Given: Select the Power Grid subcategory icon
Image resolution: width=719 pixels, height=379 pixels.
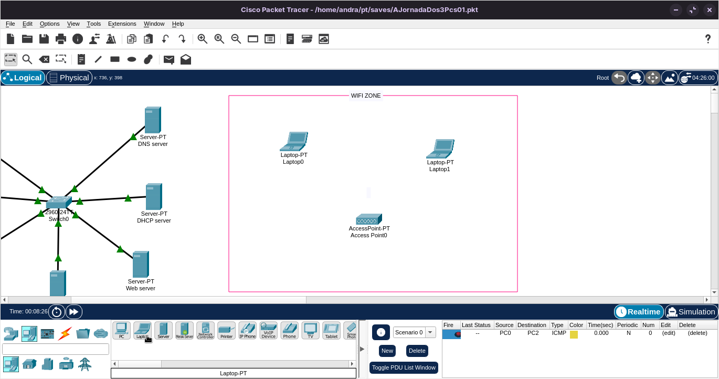Looking at the screenshot, I should [x=84, y=364].
